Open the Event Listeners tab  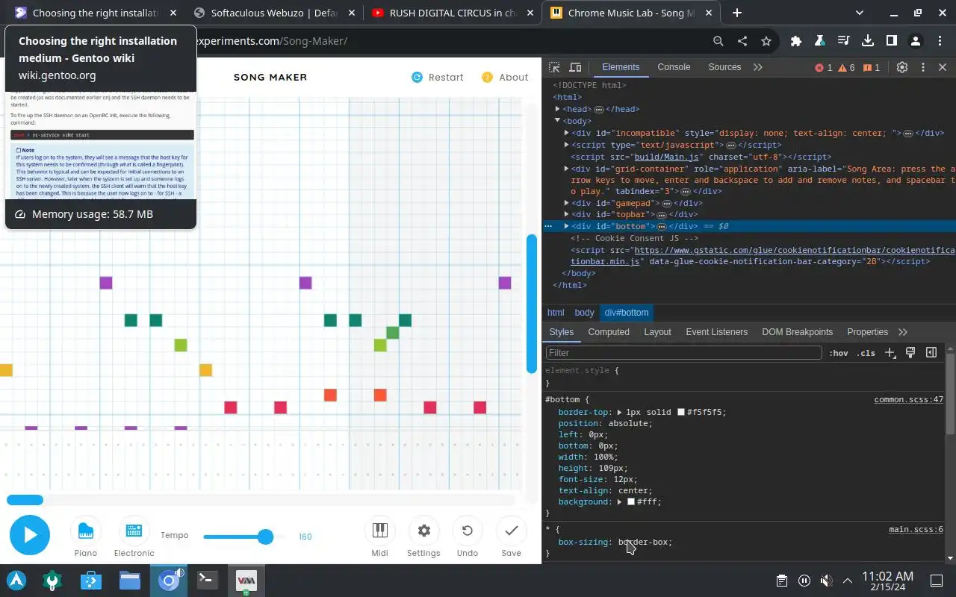tap(716, 332)
